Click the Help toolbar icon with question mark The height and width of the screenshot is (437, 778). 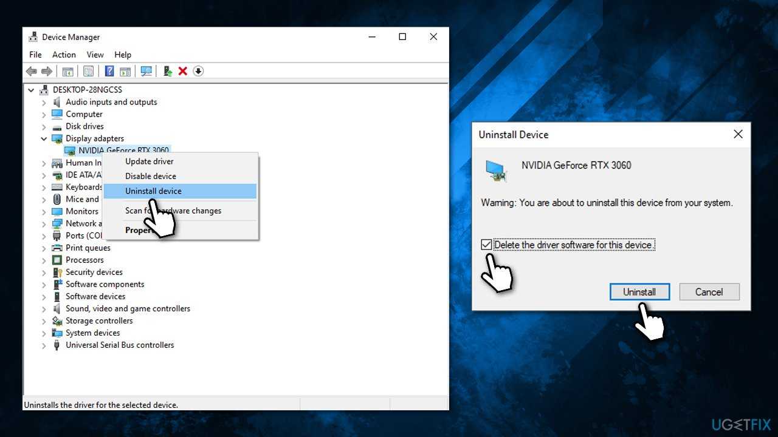109,71
